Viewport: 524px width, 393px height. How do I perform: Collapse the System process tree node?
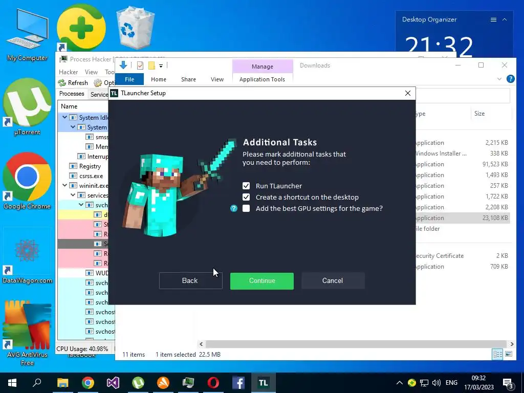[73, 127]
